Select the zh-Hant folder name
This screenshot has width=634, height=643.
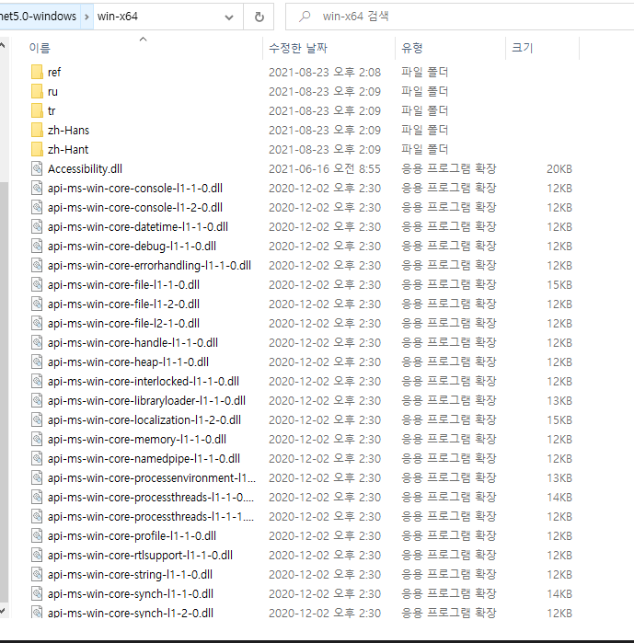click(x=68, y=149)
